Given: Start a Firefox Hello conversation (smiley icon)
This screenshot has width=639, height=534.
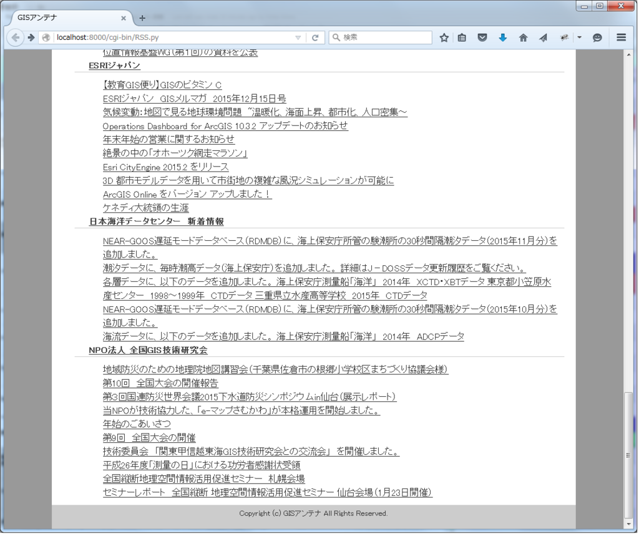Looking at the screenshot, I should (x=597, y=37).
